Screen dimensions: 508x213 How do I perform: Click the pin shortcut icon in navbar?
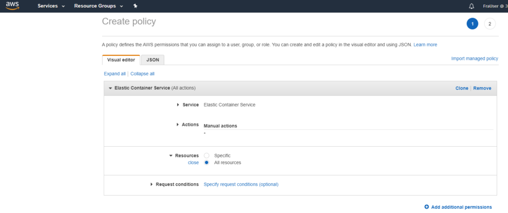[x=135, y=6]
